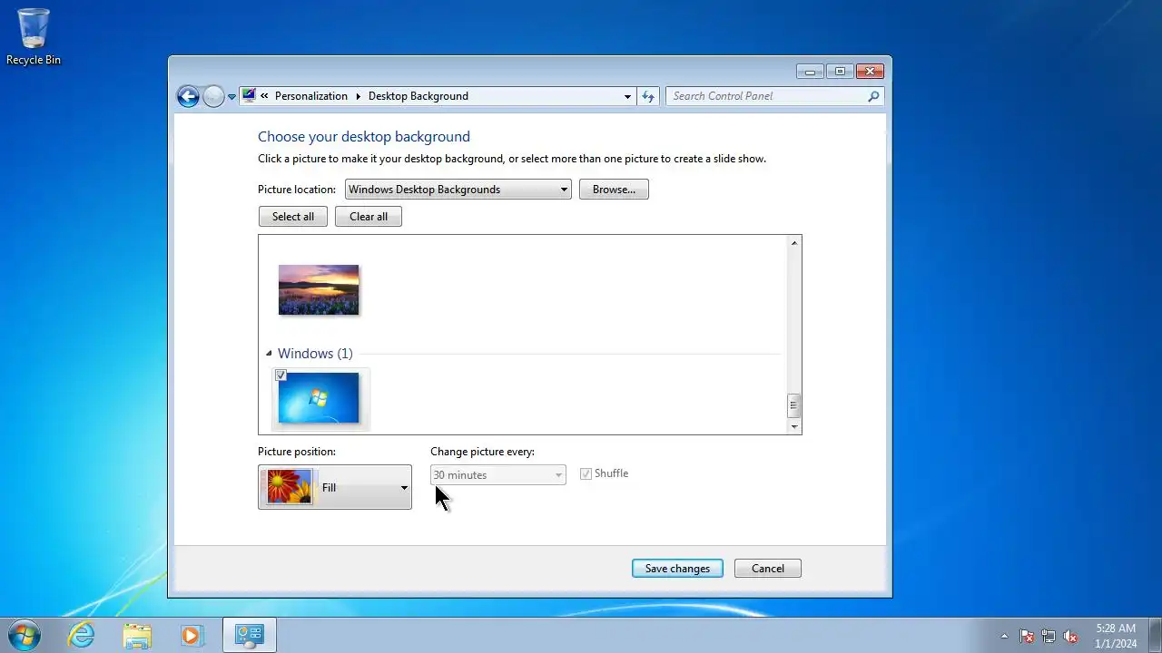1162x653 pixels.
Task: Click the Action Center flag icon
Action: point(1027,636)
